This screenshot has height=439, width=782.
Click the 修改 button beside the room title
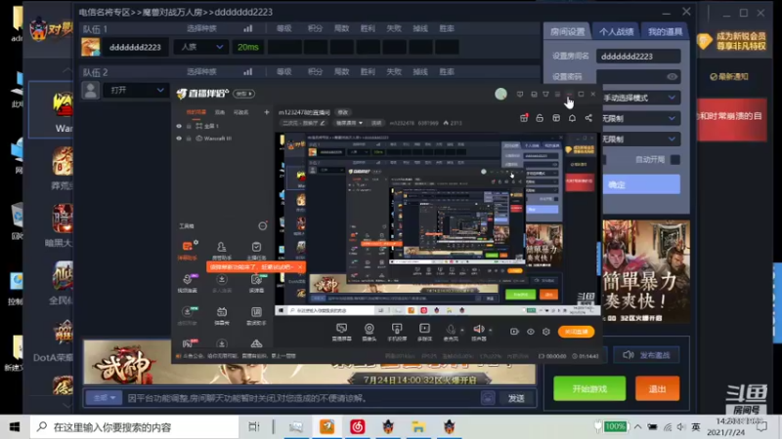click(x=343, y=112)
